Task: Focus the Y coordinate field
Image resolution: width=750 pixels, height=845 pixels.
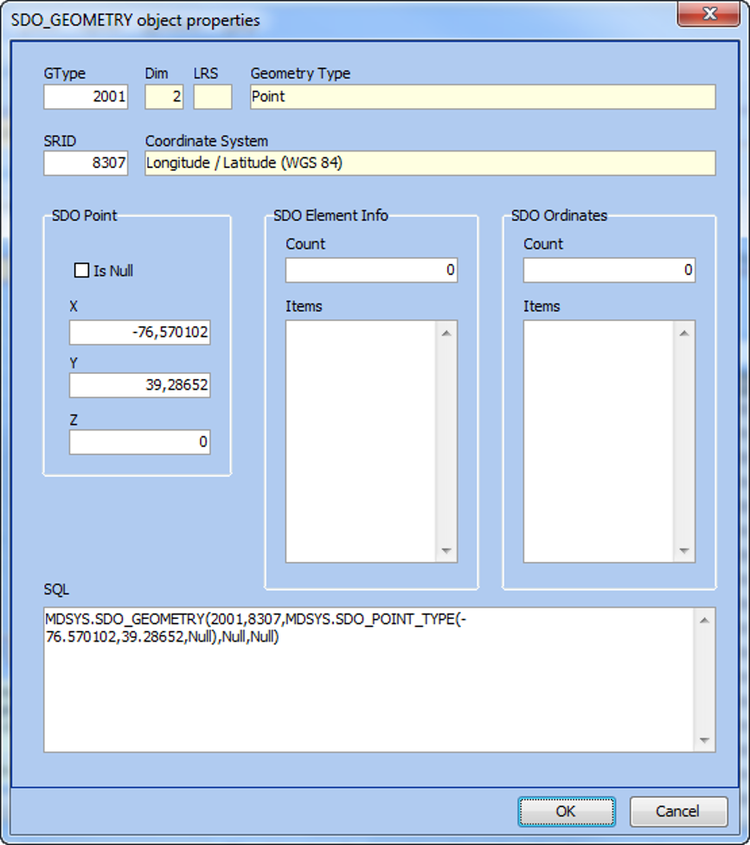Action: tap(139, 385)
